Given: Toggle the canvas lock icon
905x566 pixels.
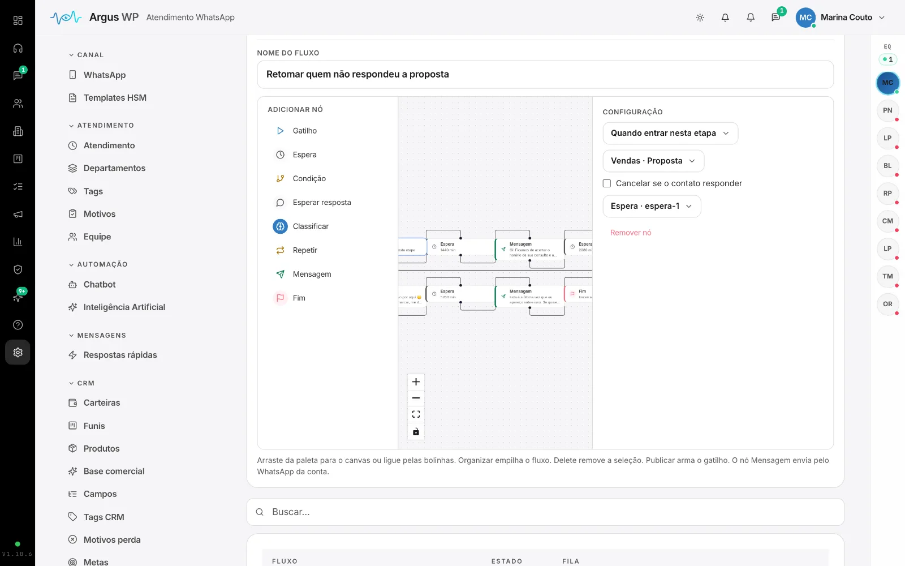Looking at the screenshot, I should pyautogui.click(x=416, y=431).
